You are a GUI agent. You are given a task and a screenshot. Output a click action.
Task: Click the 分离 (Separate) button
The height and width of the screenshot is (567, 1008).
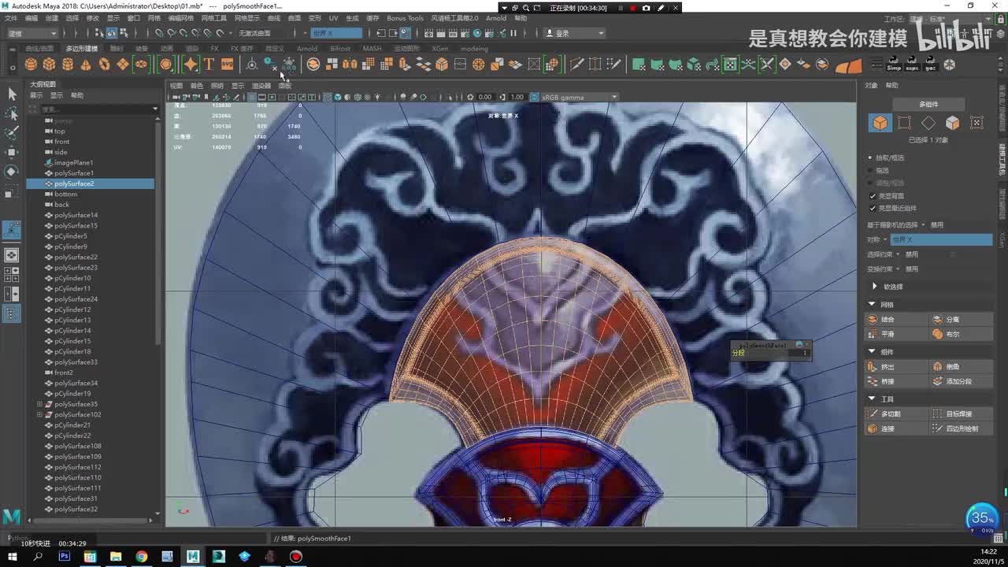(961, 320)
